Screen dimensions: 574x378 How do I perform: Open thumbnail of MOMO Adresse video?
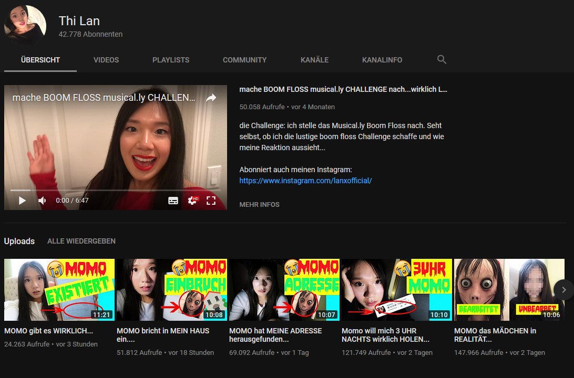[x=284, y=289]
